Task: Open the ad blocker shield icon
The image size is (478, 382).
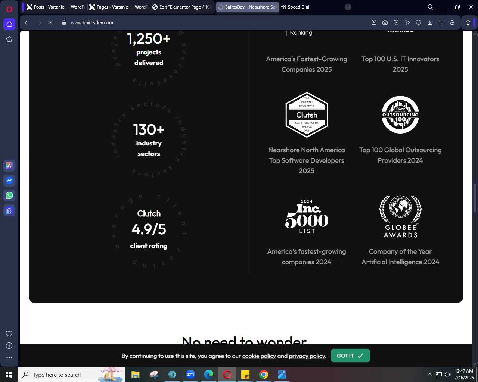Action: click(396, 22)
